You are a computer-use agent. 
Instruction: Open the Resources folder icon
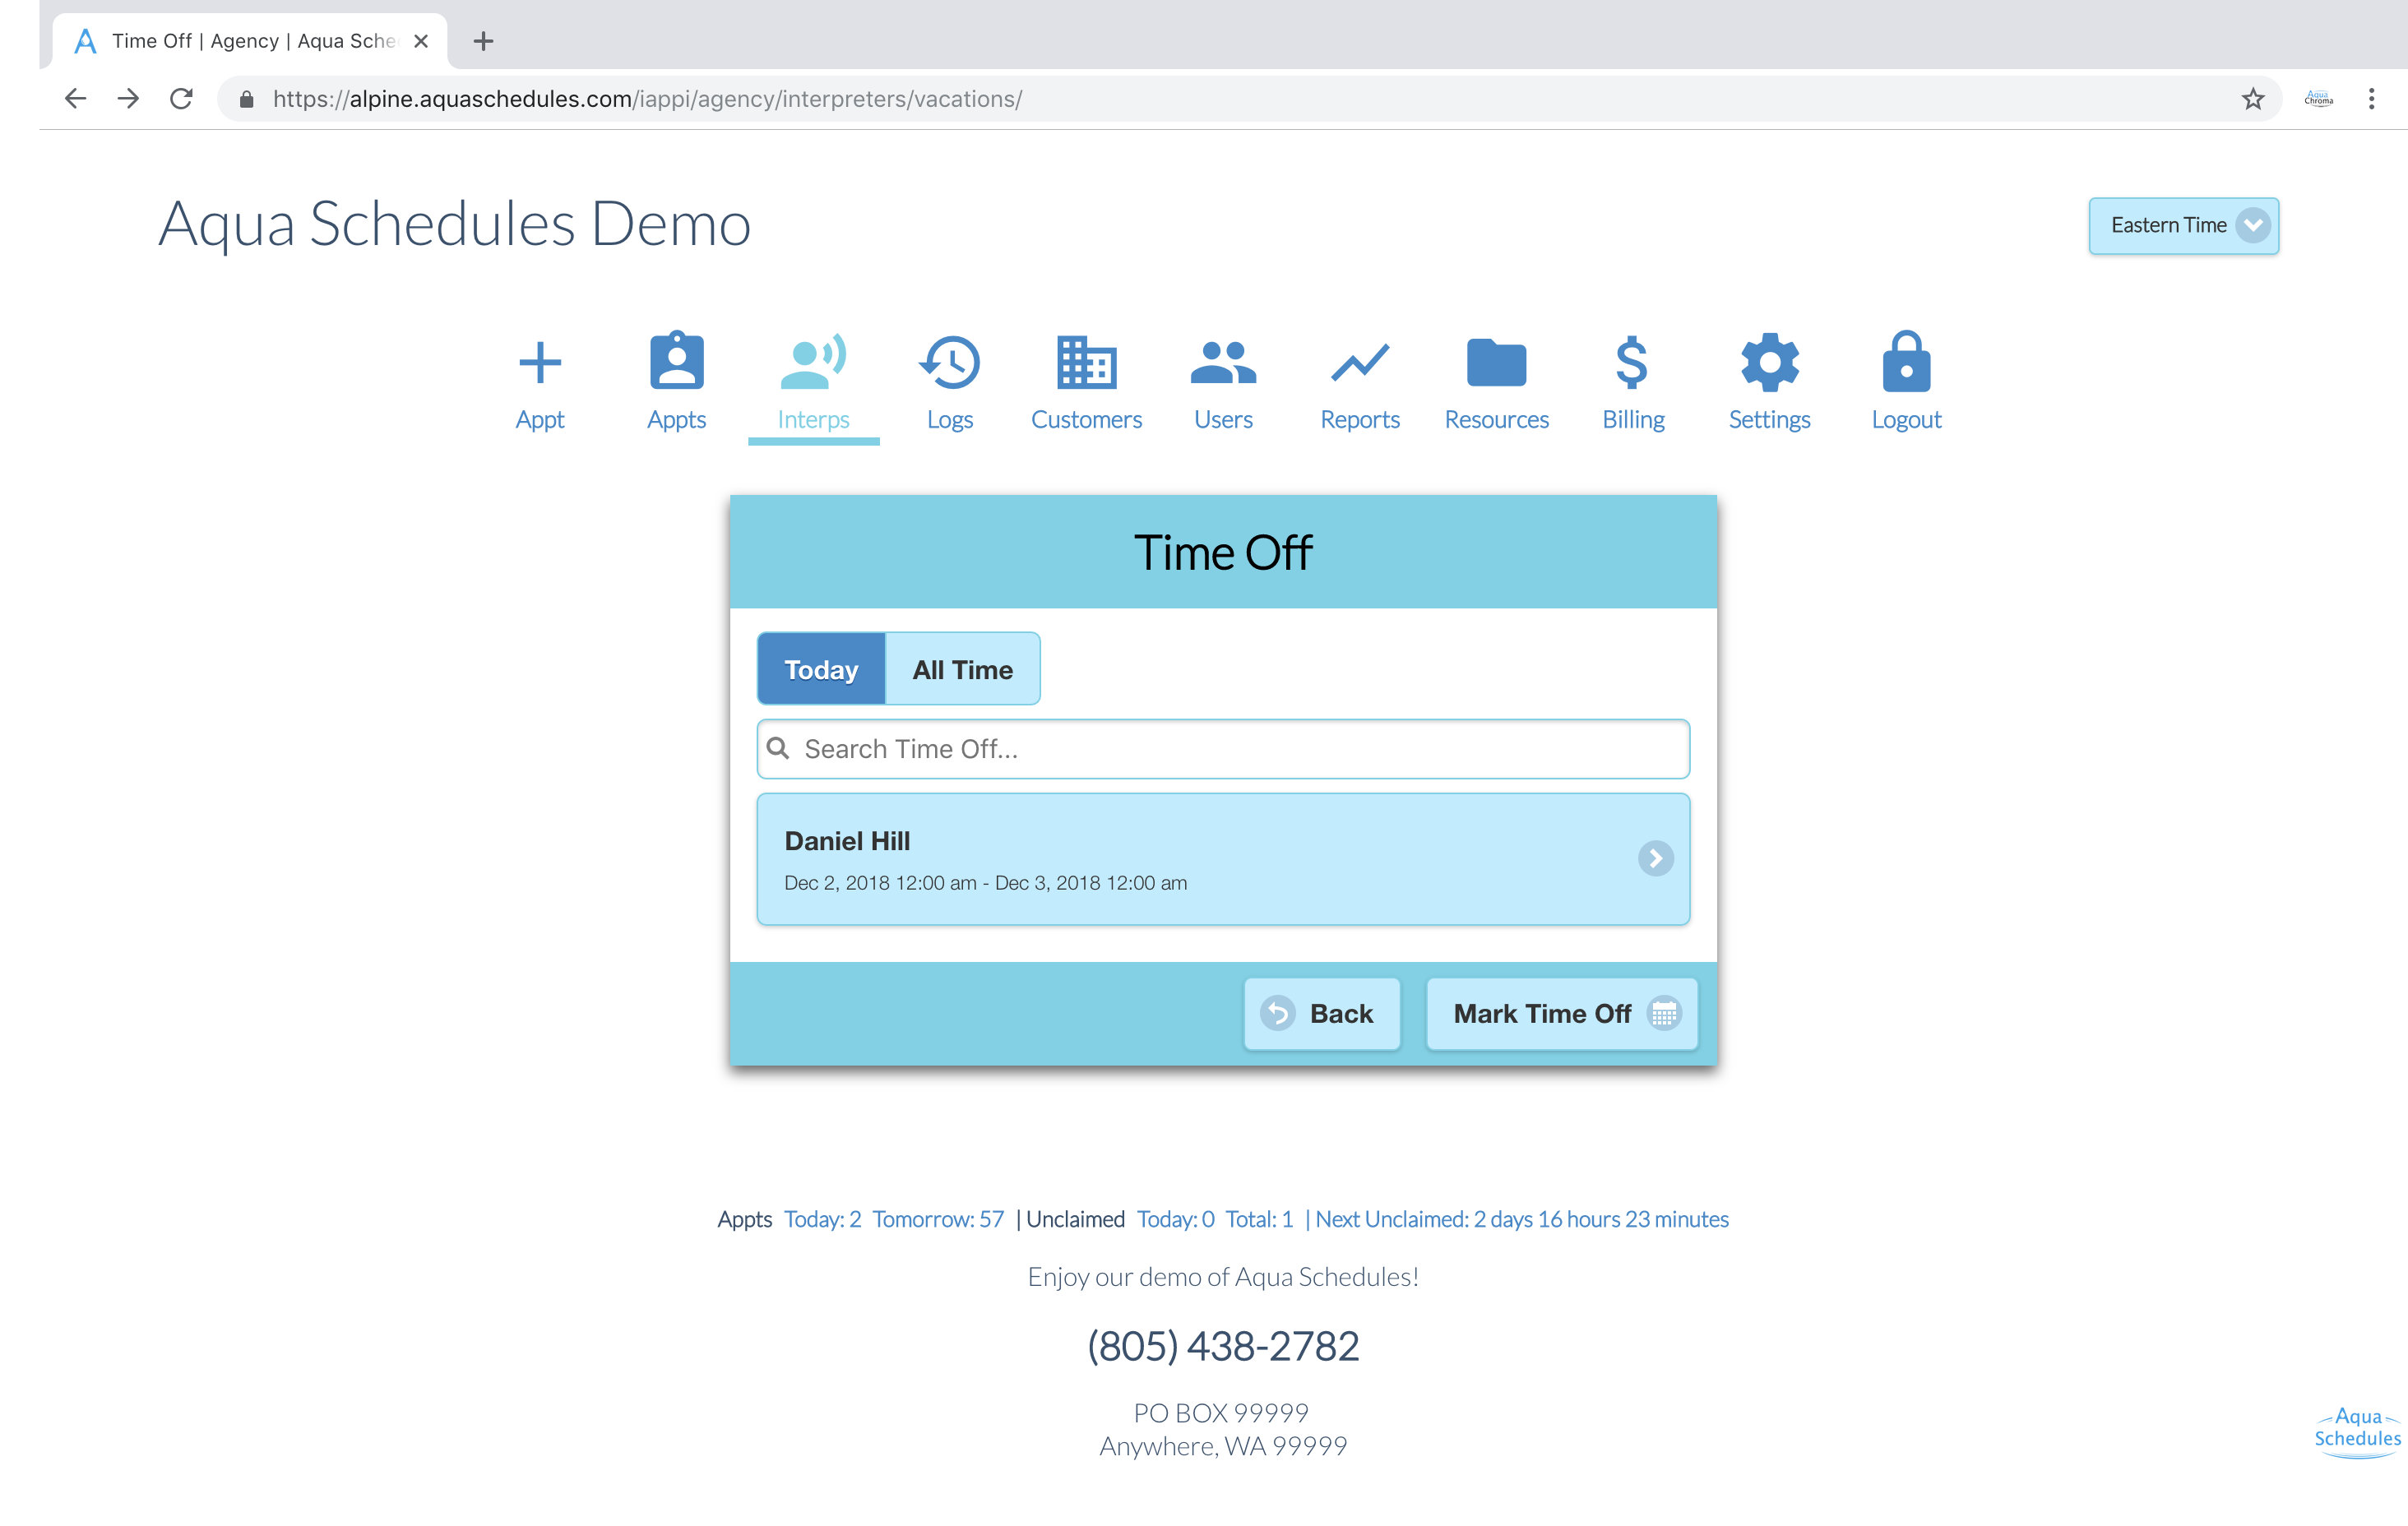click(x=1496, y=362)
